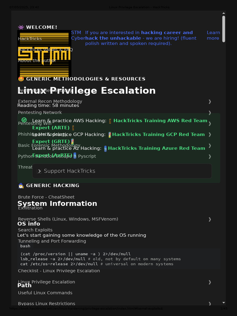Image resolution: width=237 pixels, height=316 pixels.
Task: Select Brute Force - CheatSheet entry
Action: [46, 197]
